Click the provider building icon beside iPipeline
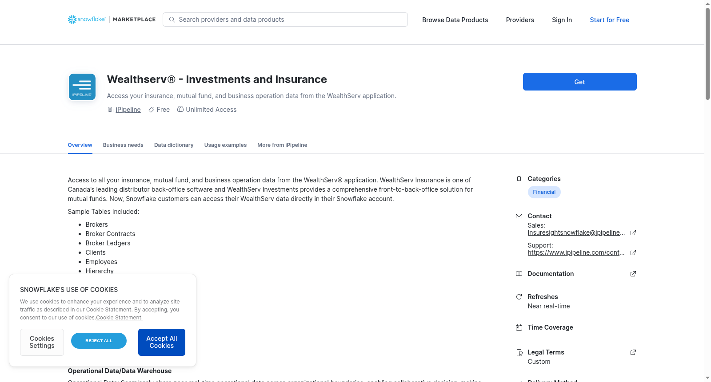 (x=111, y=110)
